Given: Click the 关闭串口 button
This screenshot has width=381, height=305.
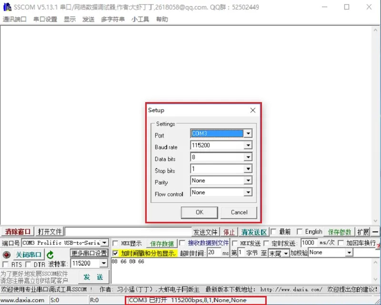Looking at the screenshot, I should pos(29,255).
